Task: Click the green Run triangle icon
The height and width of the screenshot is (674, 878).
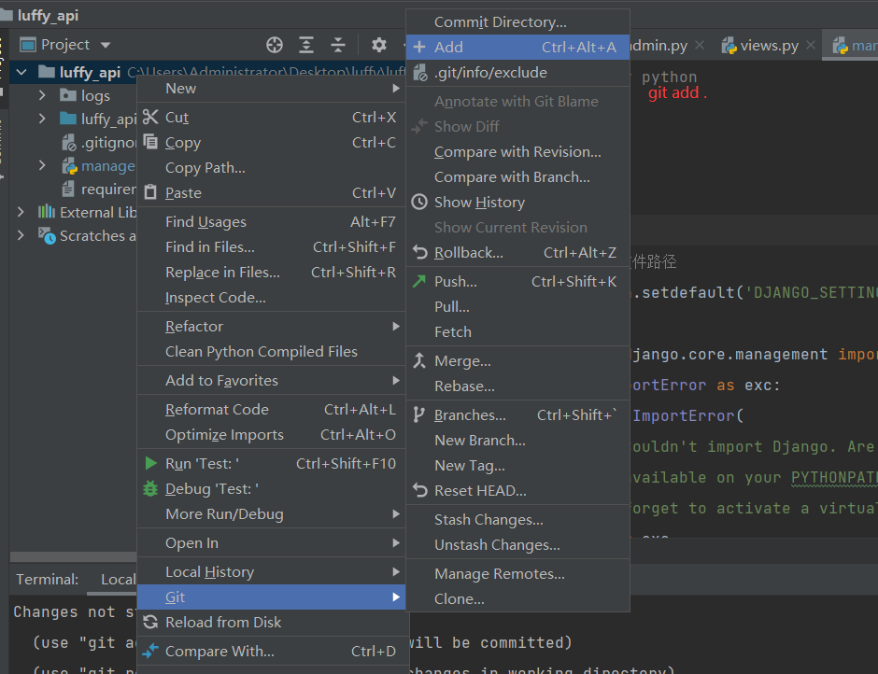Action: [x=150, y=464]
